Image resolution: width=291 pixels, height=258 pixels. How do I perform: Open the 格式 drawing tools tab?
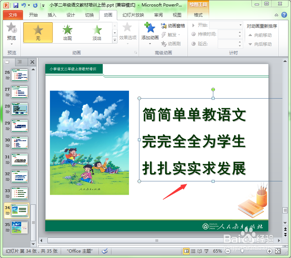point(198,15)
